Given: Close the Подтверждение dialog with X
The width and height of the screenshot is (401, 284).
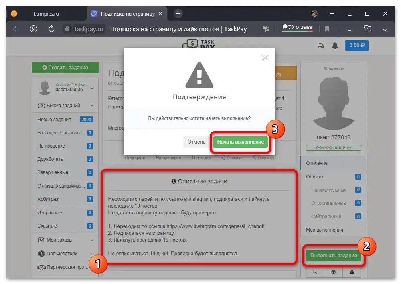Looking at the screenshot, I should 265,58.
